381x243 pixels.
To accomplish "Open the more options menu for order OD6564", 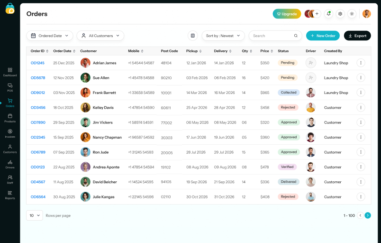I will (361, 197).
